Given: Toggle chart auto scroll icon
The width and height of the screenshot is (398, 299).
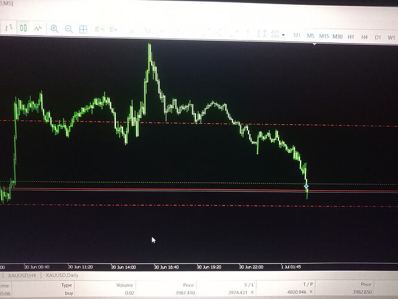Looking at the screenshot, I should 99,29.
